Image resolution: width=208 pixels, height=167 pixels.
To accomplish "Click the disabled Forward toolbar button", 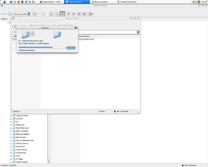I will point(43,14).
